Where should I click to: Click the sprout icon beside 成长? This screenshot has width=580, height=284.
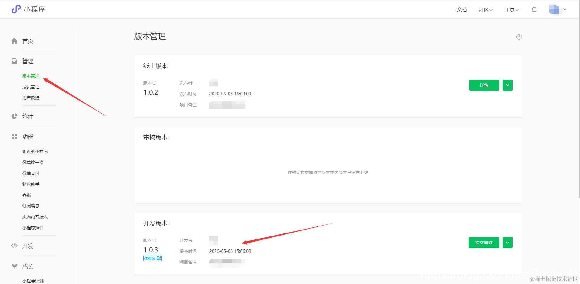click(x=14, y=266)
